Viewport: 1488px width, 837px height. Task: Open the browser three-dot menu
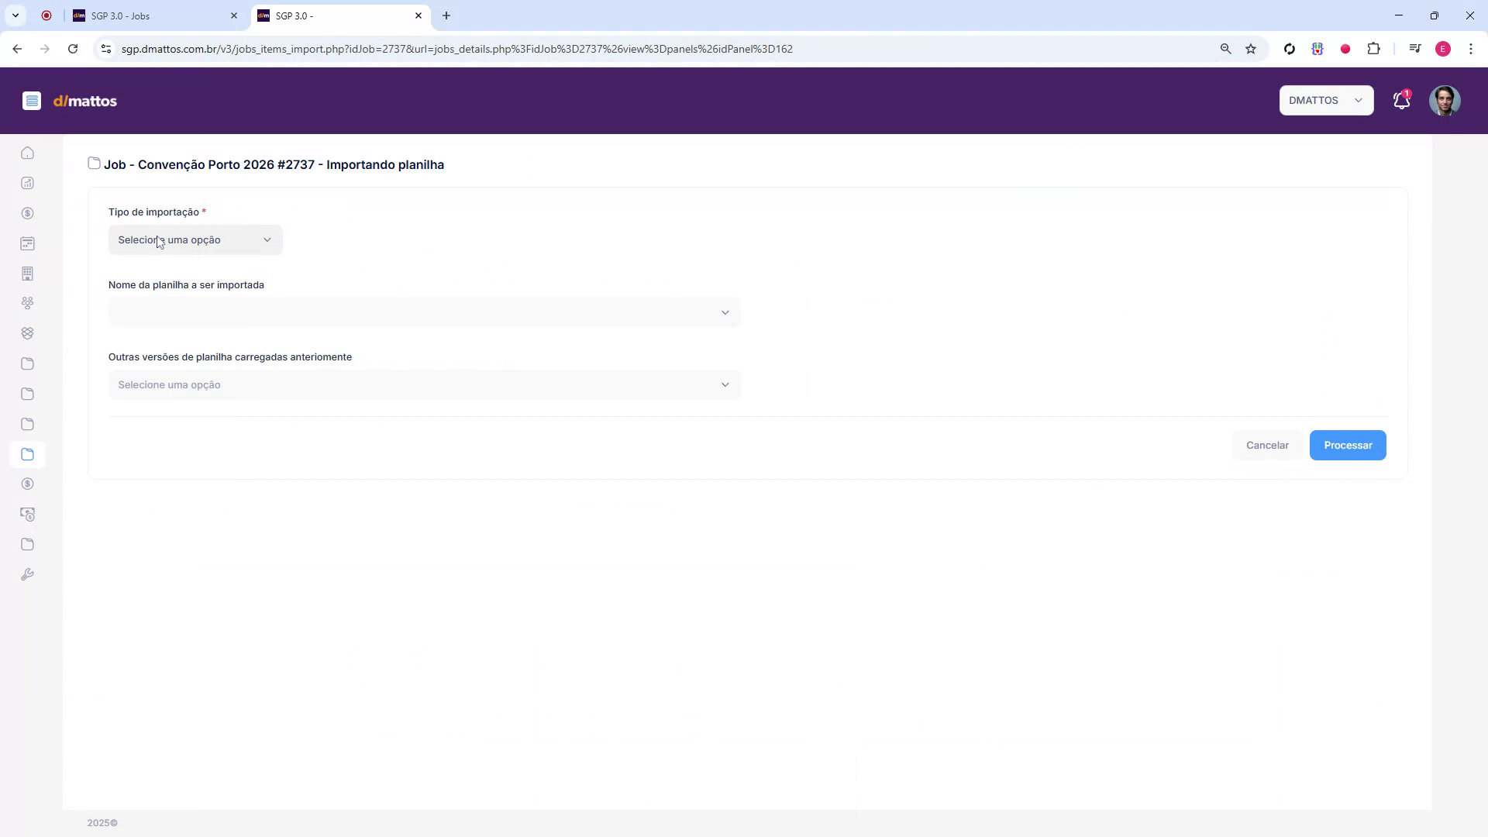(x=1470, y=48)
